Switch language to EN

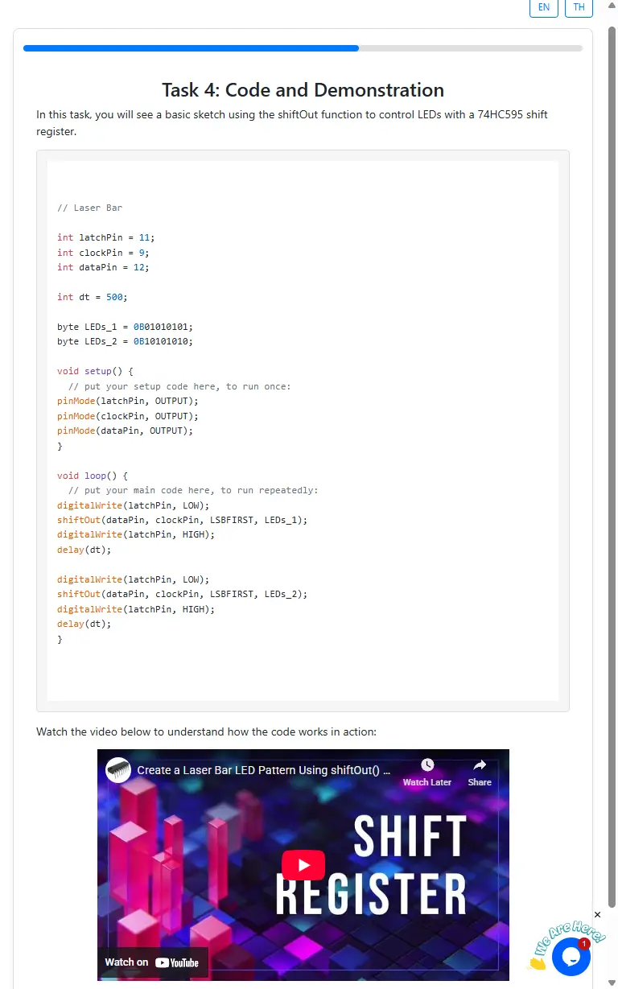point(543,7)
